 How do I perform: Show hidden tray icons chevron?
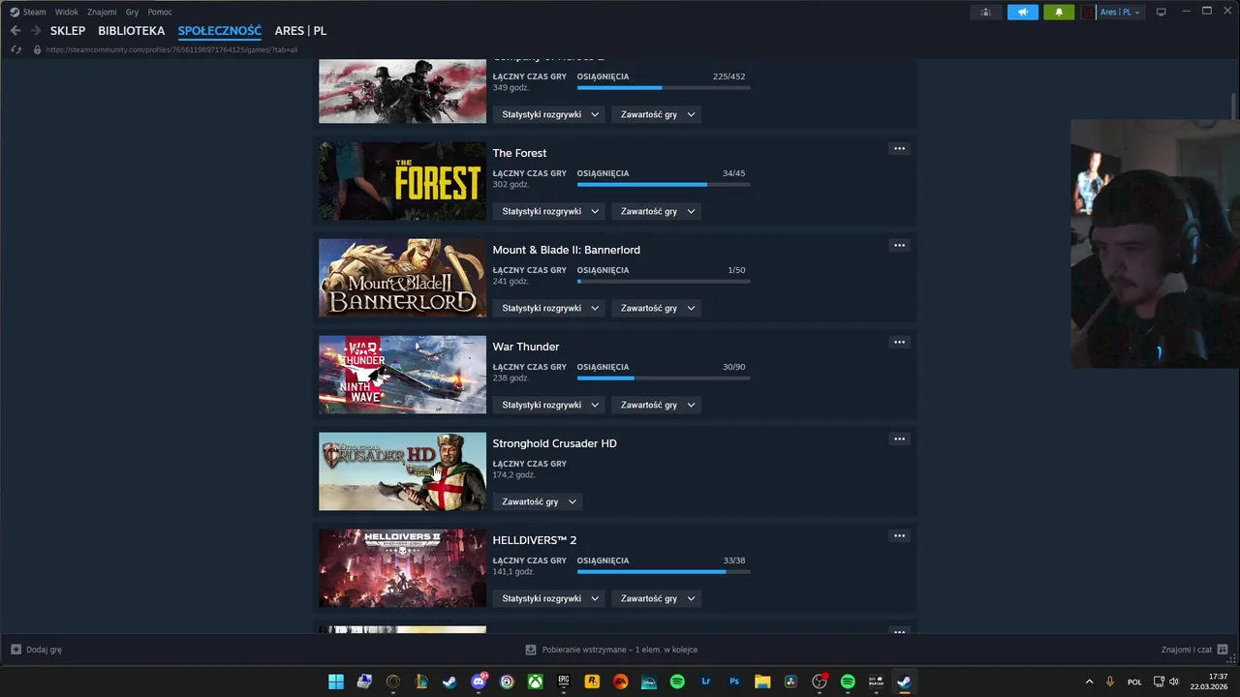[1089, 682]
